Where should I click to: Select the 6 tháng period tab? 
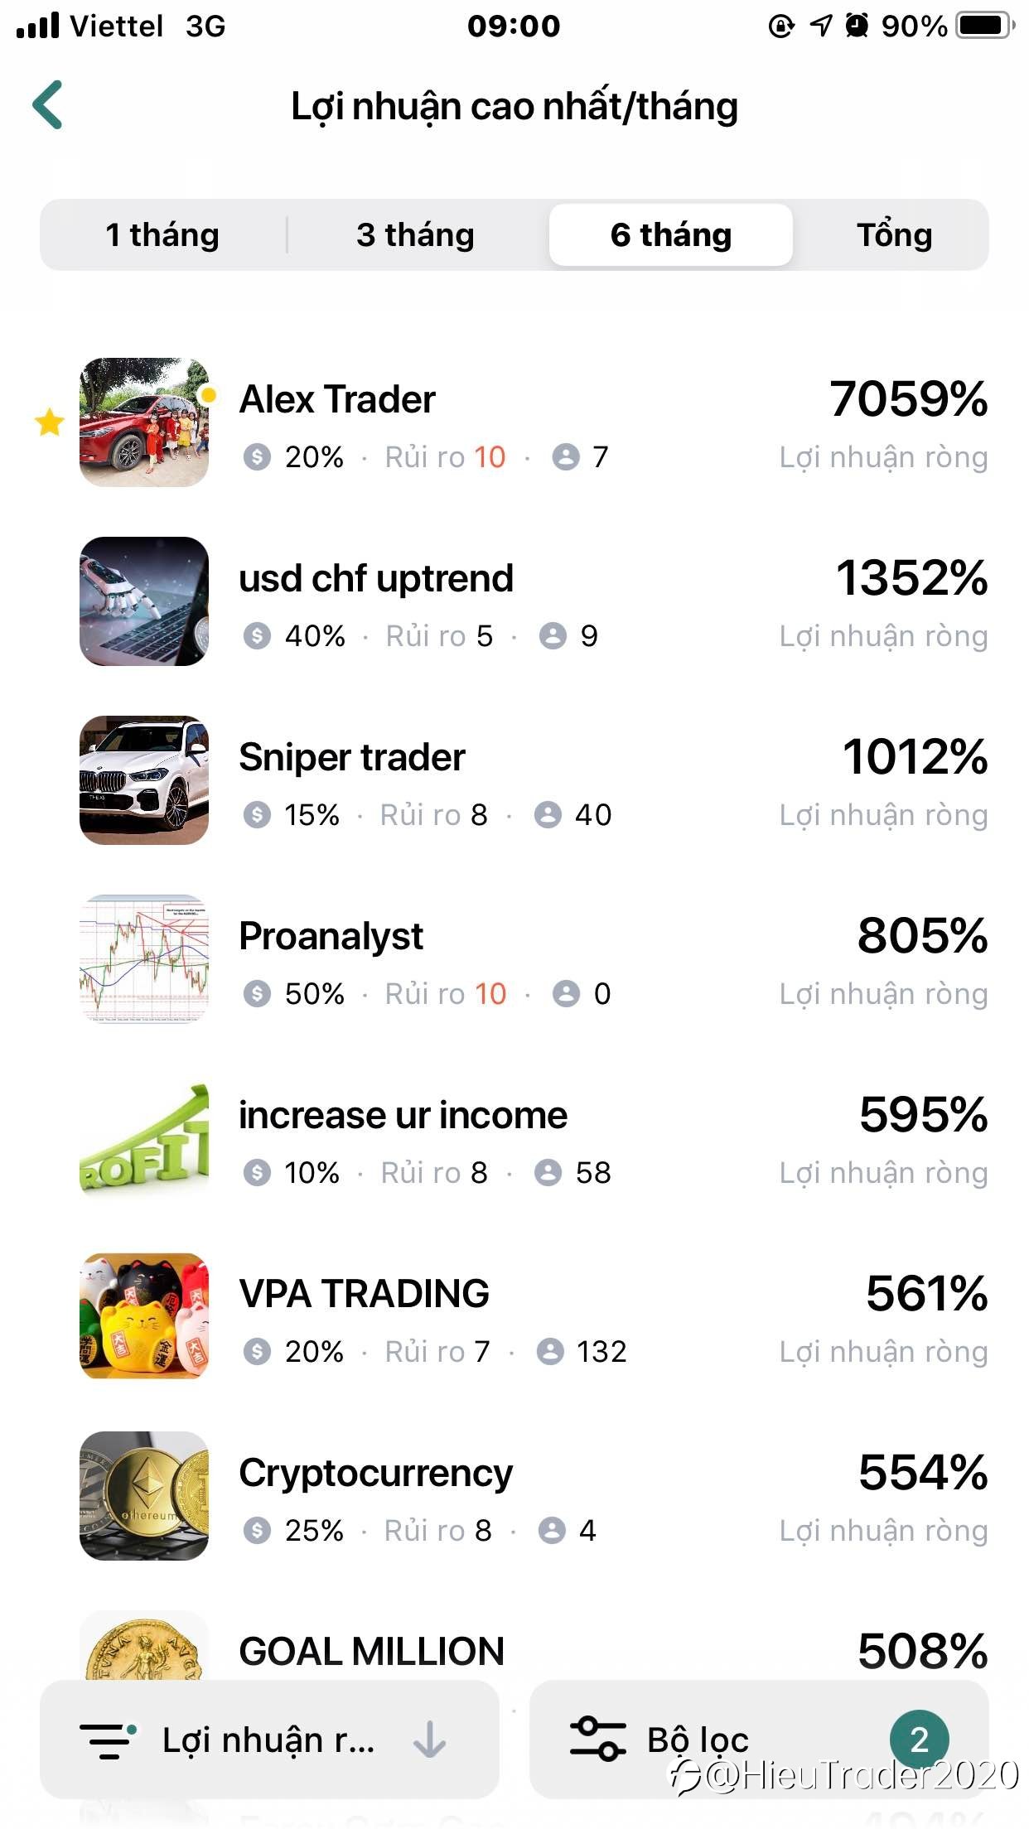point(671,235)
